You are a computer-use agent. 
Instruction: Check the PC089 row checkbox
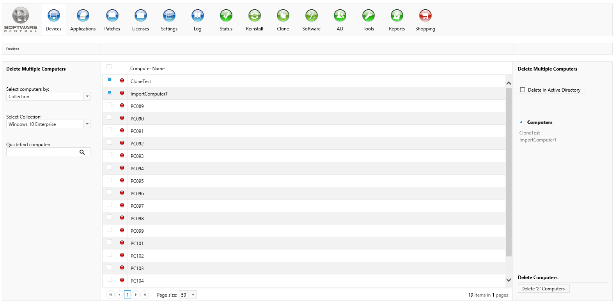(x=109, y=105)
